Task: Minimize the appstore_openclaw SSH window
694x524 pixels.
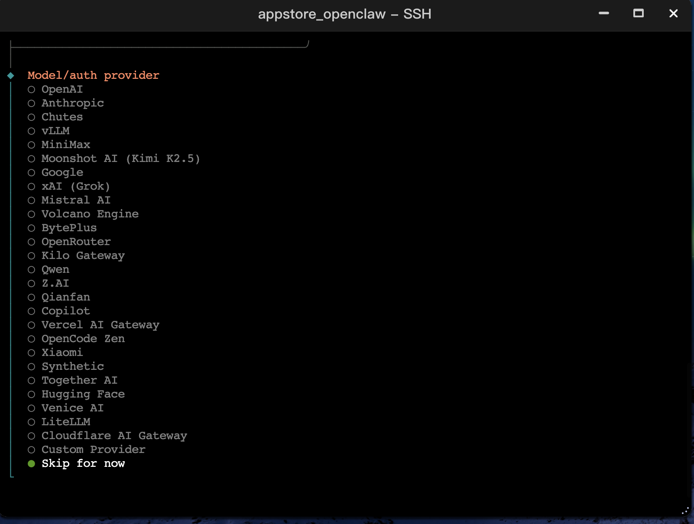Action: (x=603, y=13)
